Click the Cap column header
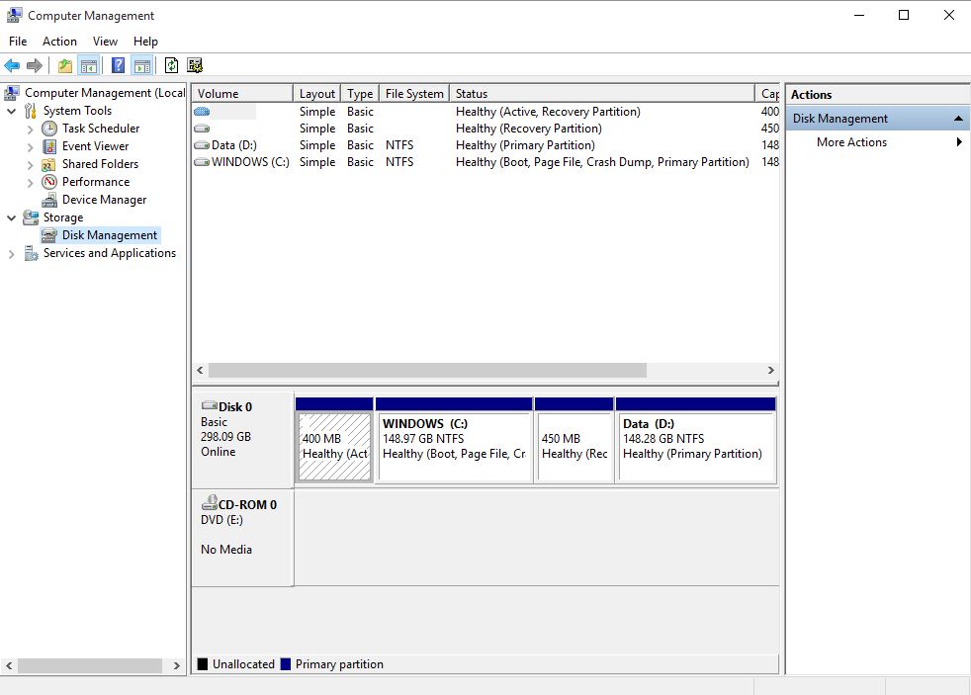The height and width of the screenshot is (695, 971). 767,94
